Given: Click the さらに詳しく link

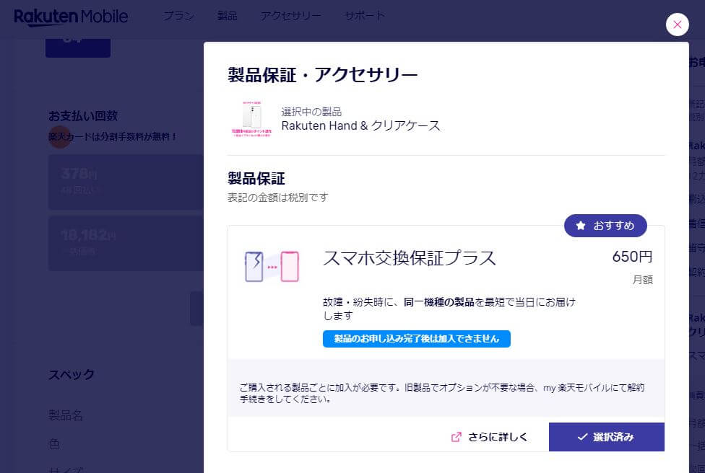Looking at the screenshot, I should coord(497,437).
